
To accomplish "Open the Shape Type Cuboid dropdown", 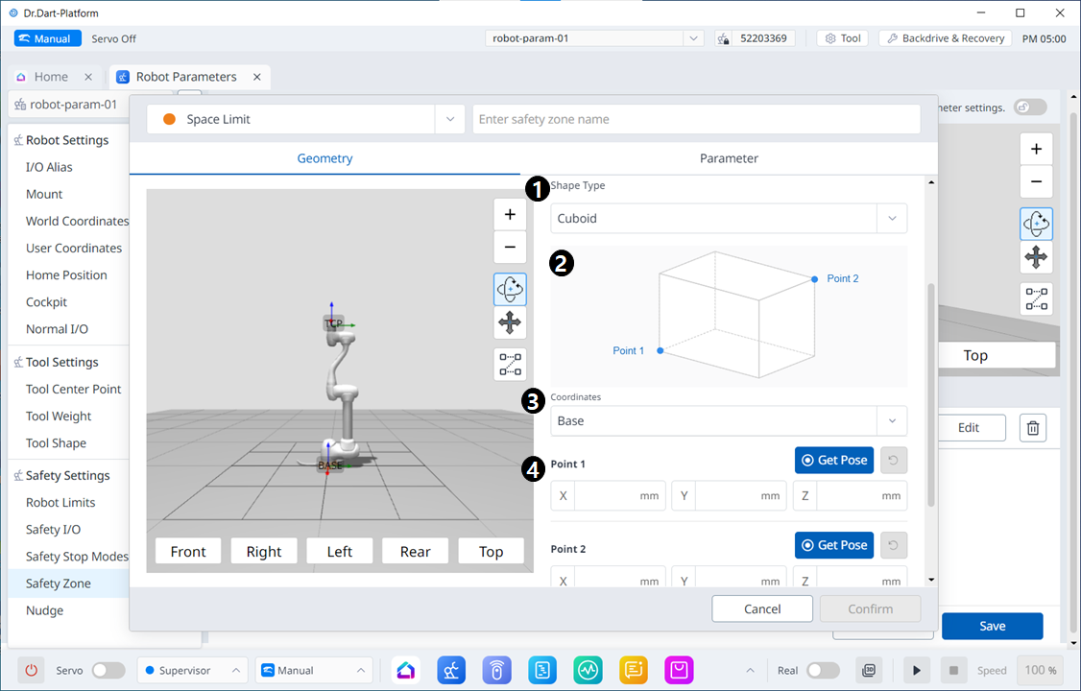I will 729,219.
